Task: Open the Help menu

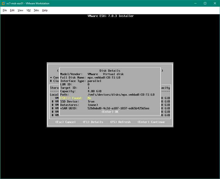Action: point(45,10)
